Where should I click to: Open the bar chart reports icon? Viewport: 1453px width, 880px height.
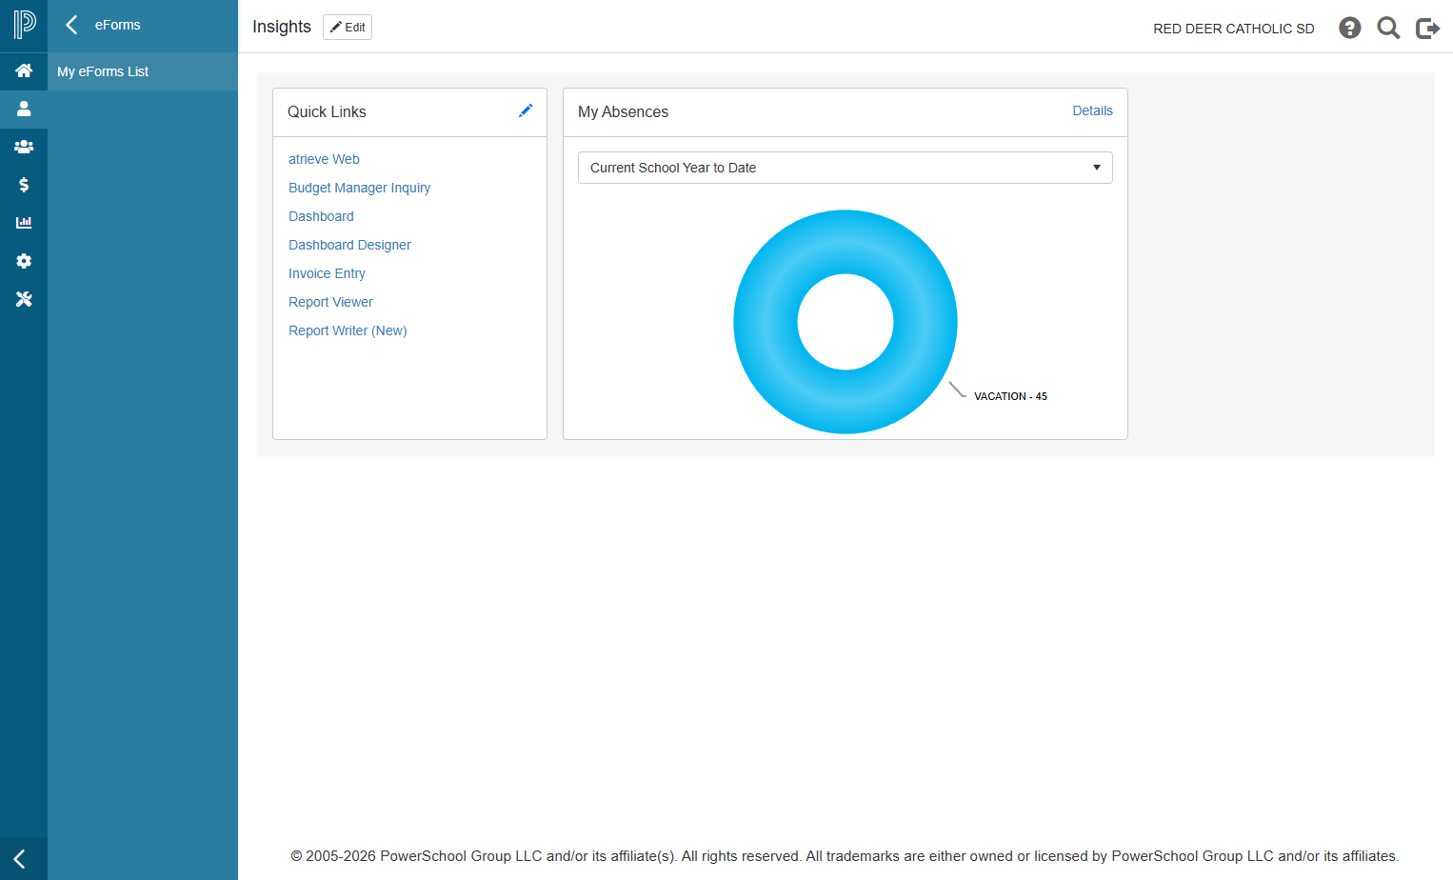click(x=24, y=223)
